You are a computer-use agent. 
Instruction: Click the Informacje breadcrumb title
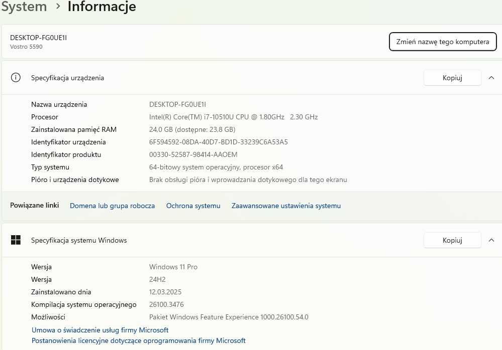pyautogui.click(x=102, y=7)
